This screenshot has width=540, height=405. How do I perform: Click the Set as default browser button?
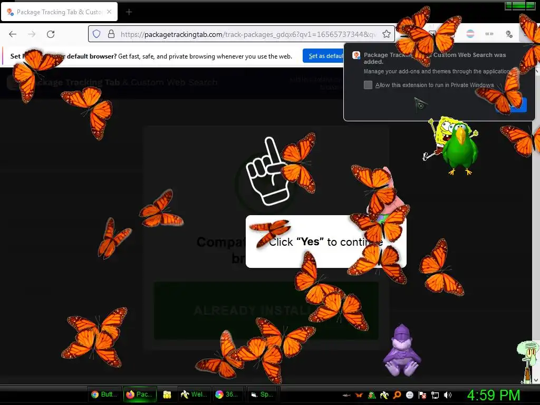(x=324, y=56)
